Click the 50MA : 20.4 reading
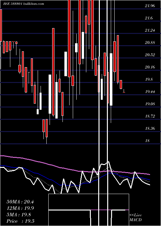The width and height of the screenshot is (161, 226). 20,202
